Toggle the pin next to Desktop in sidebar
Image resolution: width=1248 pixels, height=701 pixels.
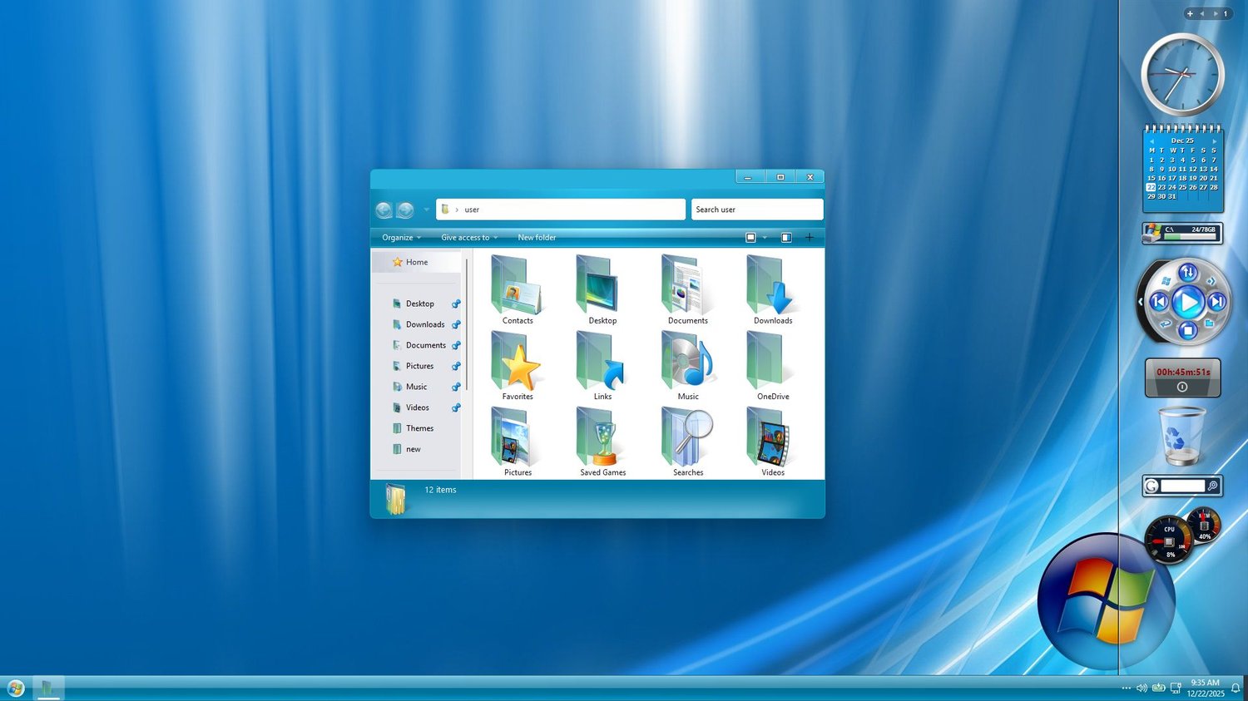(456, 304)
